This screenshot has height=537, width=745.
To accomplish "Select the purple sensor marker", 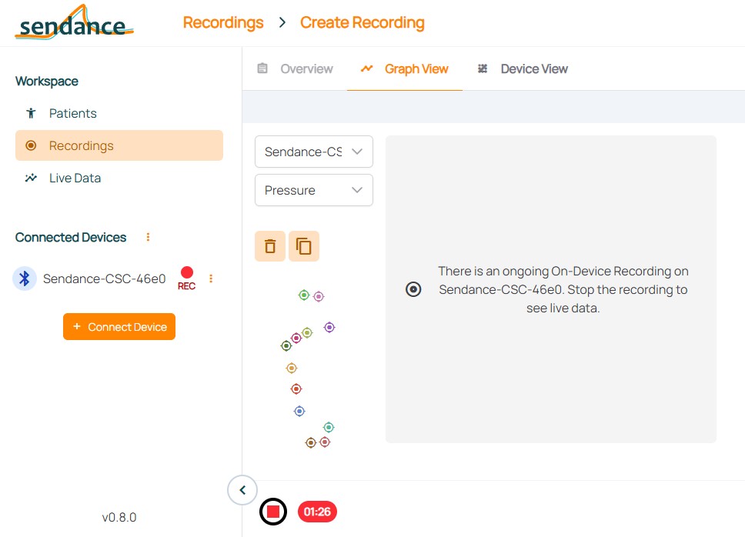I will click(329, 327).
